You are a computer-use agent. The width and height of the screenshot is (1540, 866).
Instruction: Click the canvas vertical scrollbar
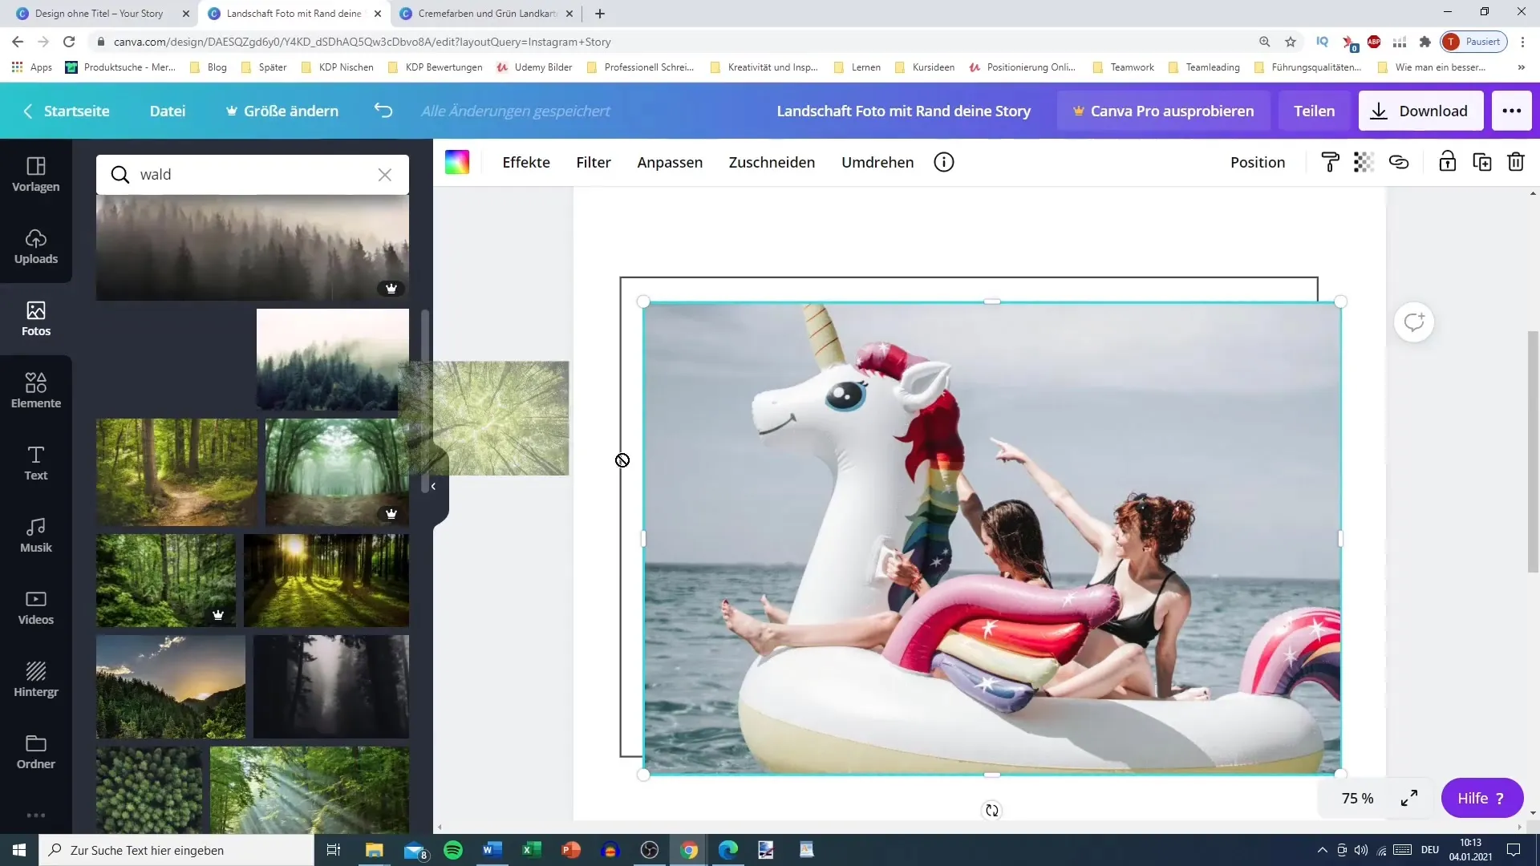tap(1533, 451)
